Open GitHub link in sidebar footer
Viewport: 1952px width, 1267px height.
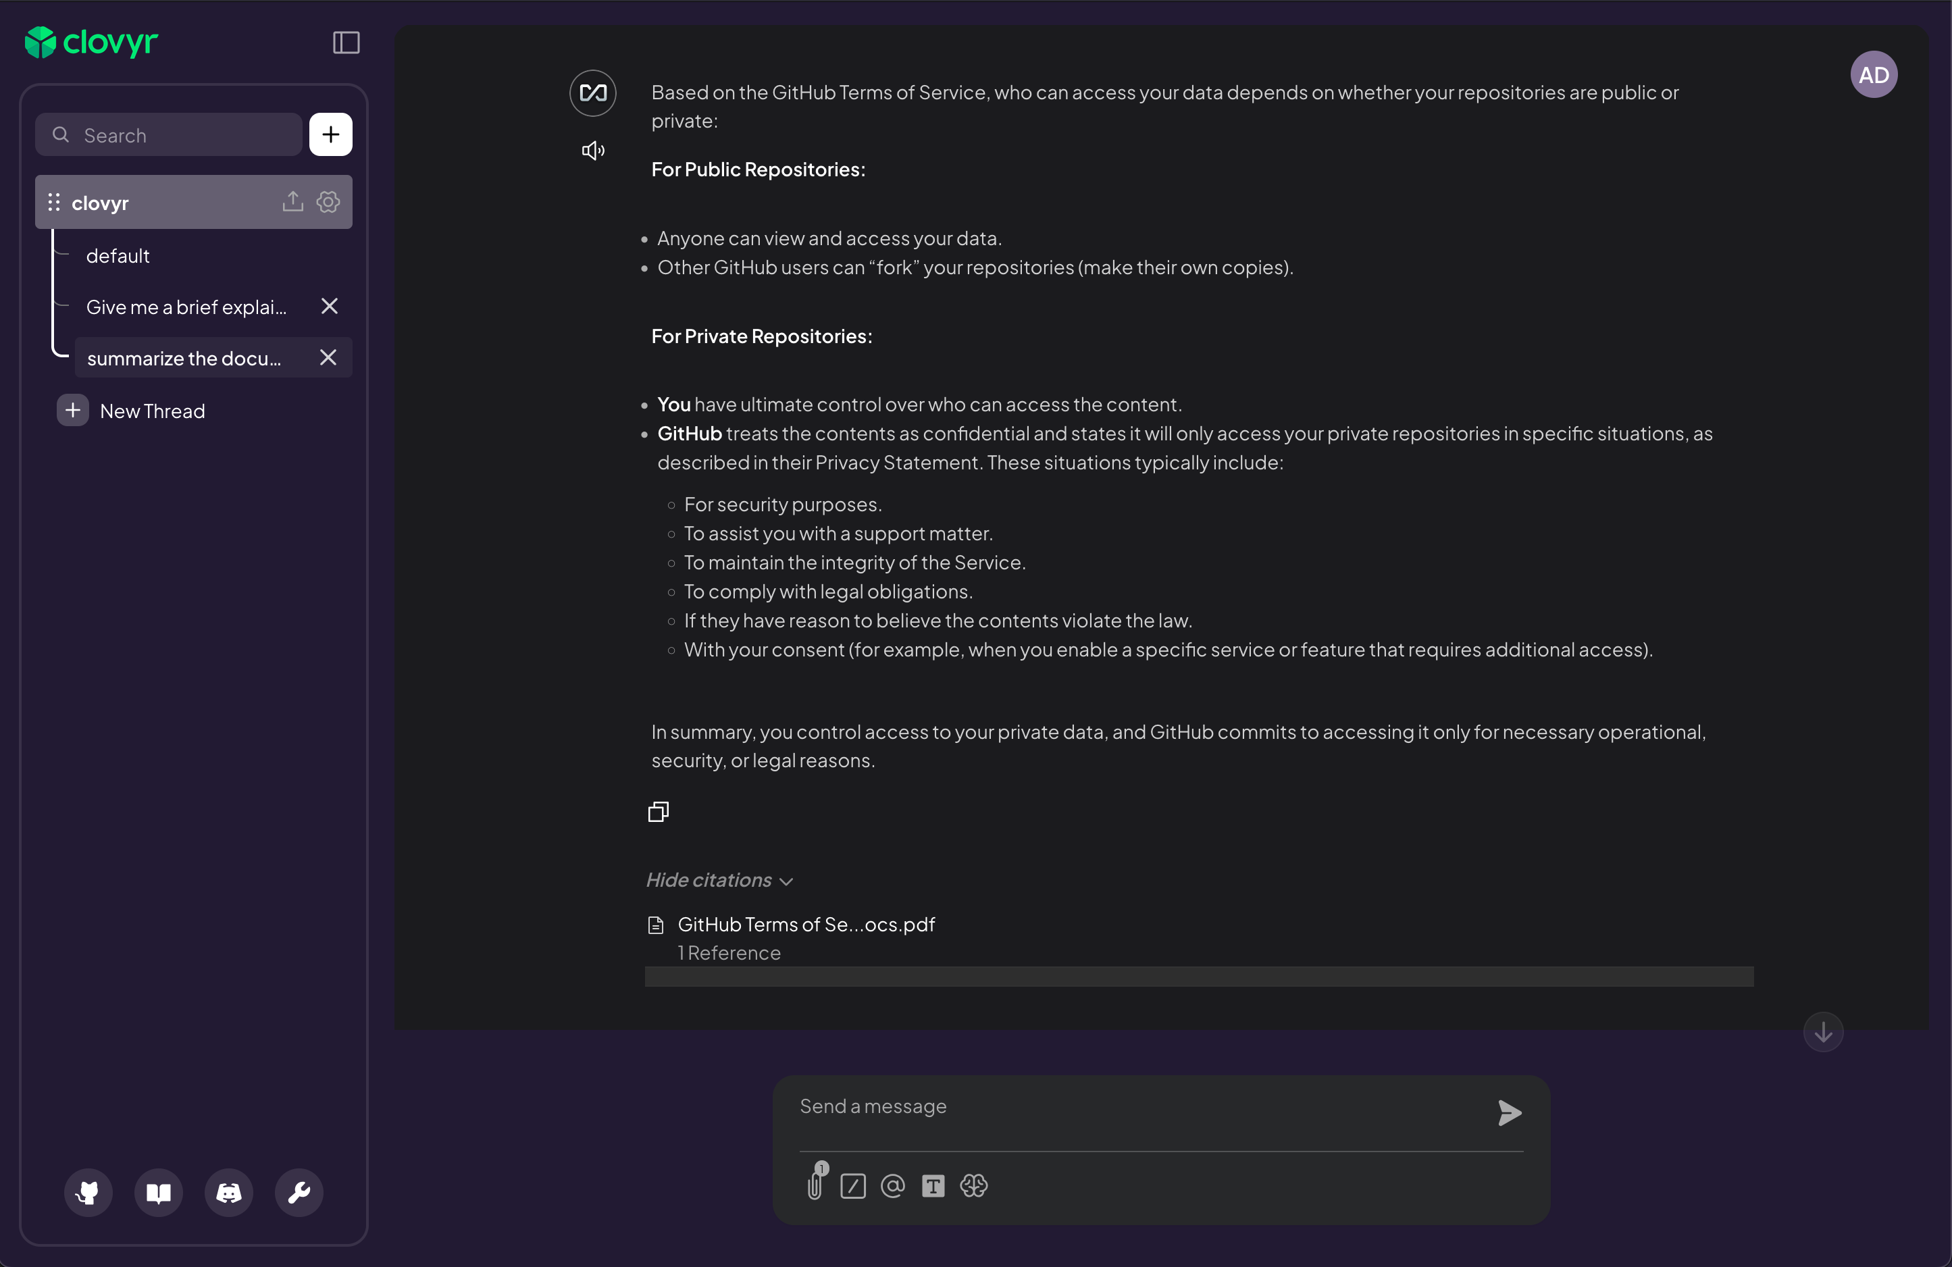[88, 1191]
